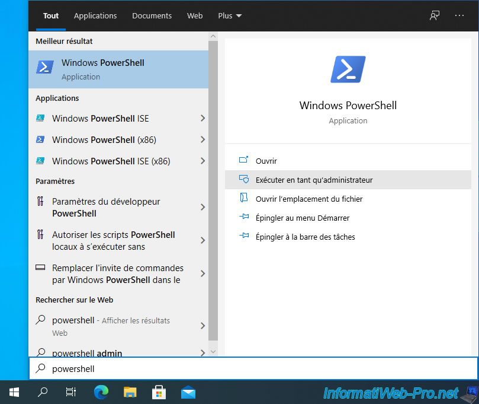The width and height of the screenshot is (479, 404).
Task: Open Microsoft Store from the taskbar
Action: click(x=159, y=392)
